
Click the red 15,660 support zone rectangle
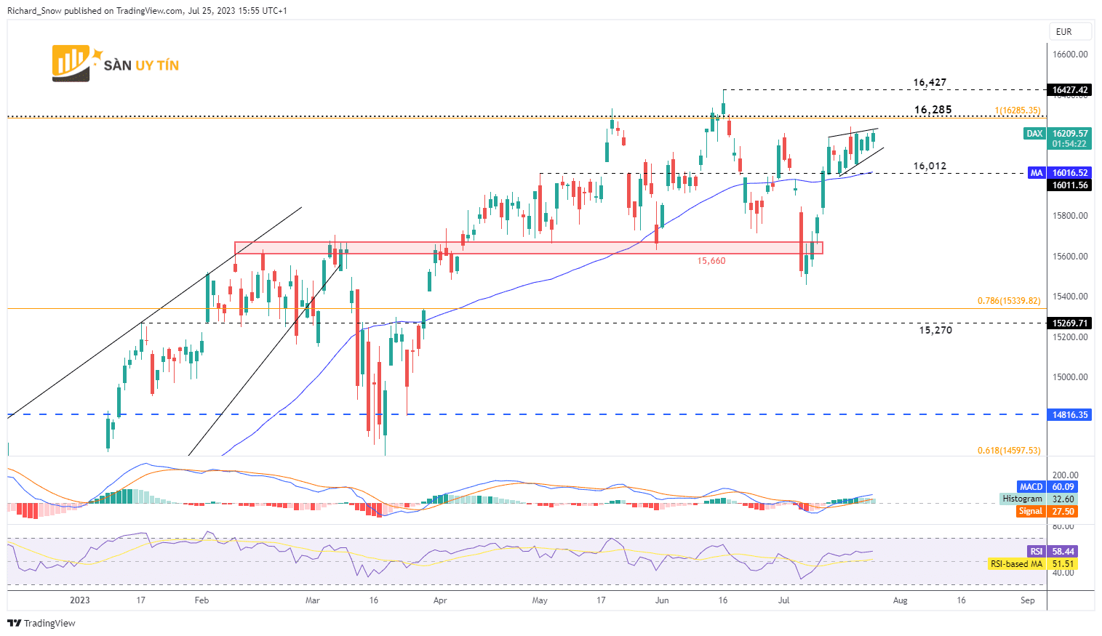coord(529,248)
